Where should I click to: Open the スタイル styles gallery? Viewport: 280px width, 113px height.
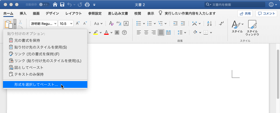click(x=237, y=27)
